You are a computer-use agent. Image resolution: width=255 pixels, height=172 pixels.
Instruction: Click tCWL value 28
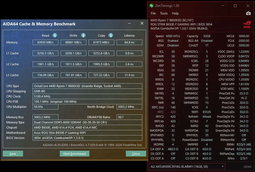(x=207, y=61)
